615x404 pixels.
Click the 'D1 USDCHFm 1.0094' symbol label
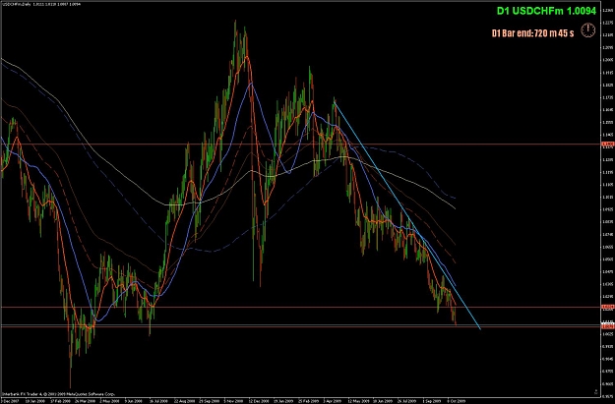(x=546, y=11)
